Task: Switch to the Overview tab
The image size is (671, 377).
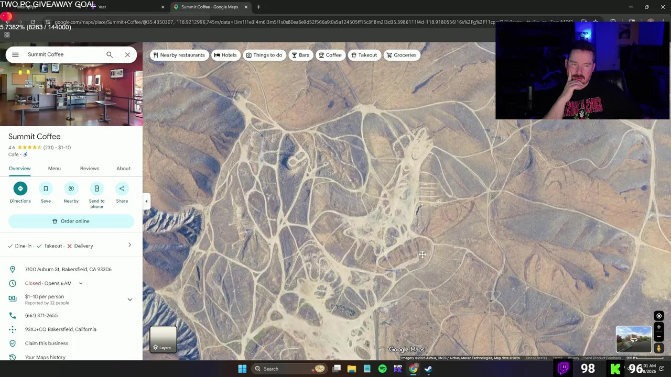Action: coord(19,169)
